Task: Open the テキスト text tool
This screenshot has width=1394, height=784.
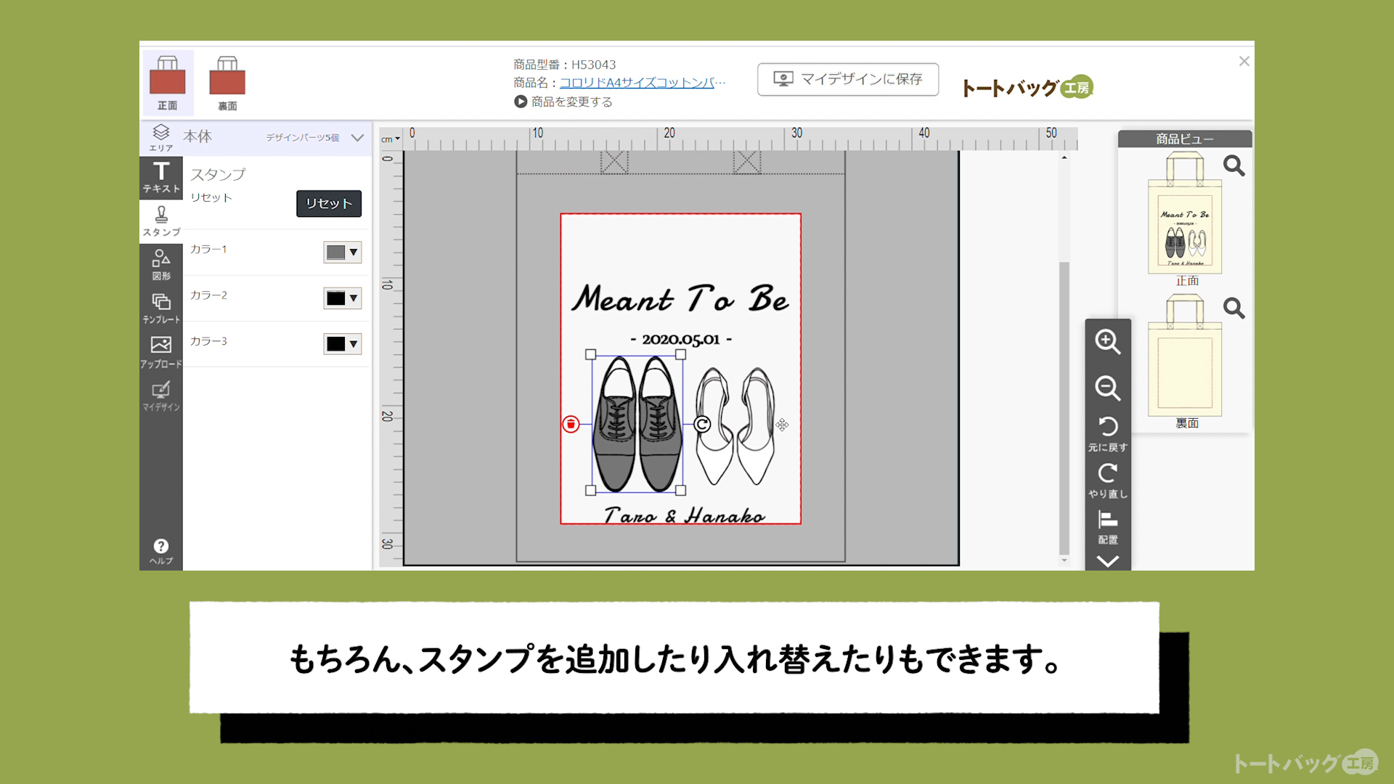Action: tap(161, 177)
